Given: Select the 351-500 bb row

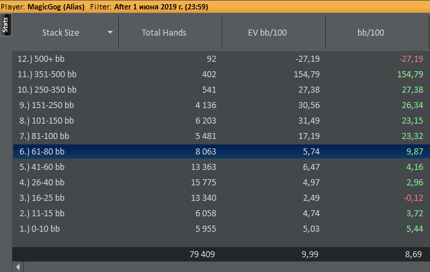Looking at the screenshot, I should pyautogui.click(x=222, y=74).
